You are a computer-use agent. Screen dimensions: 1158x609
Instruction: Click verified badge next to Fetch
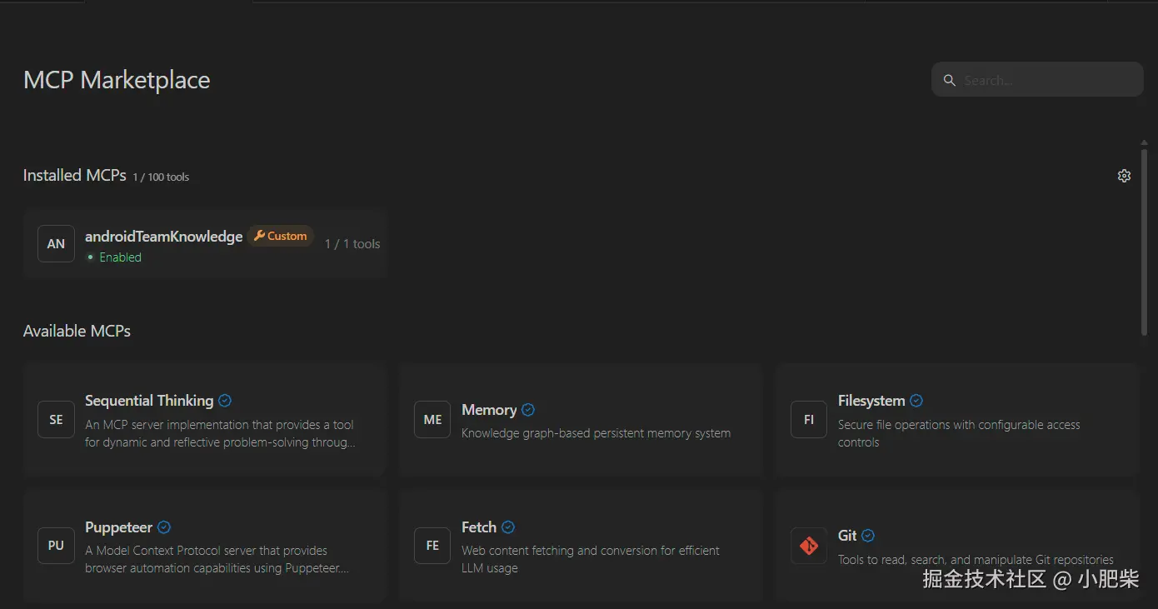pyautogui.click(x=508, y=527)
